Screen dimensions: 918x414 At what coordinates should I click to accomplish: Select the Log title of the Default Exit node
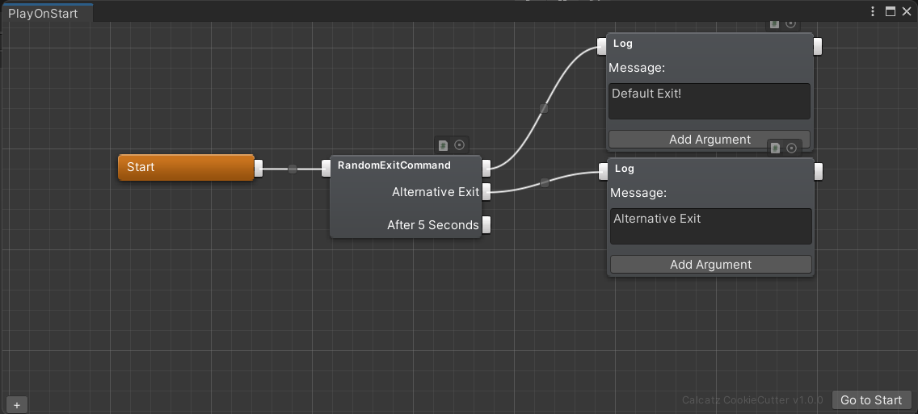[x=622, y=44]
